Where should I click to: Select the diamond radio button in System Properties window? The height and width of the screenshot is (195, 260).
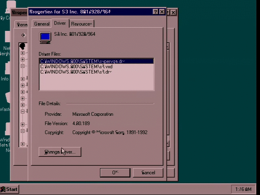pos(24,35)
